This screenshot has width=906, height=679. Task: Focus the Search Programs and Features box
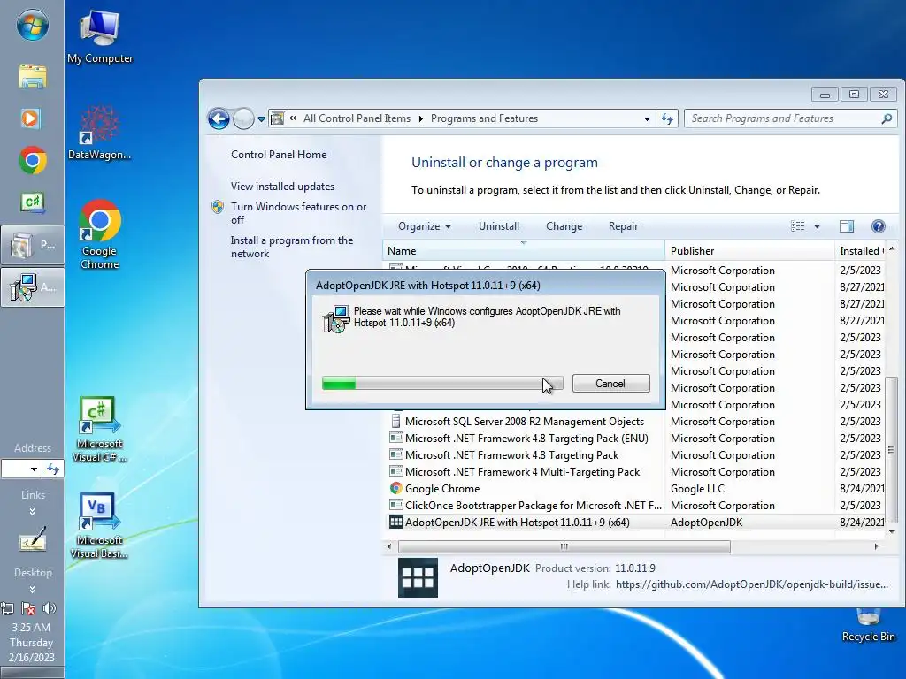click(x=784, y=118)
